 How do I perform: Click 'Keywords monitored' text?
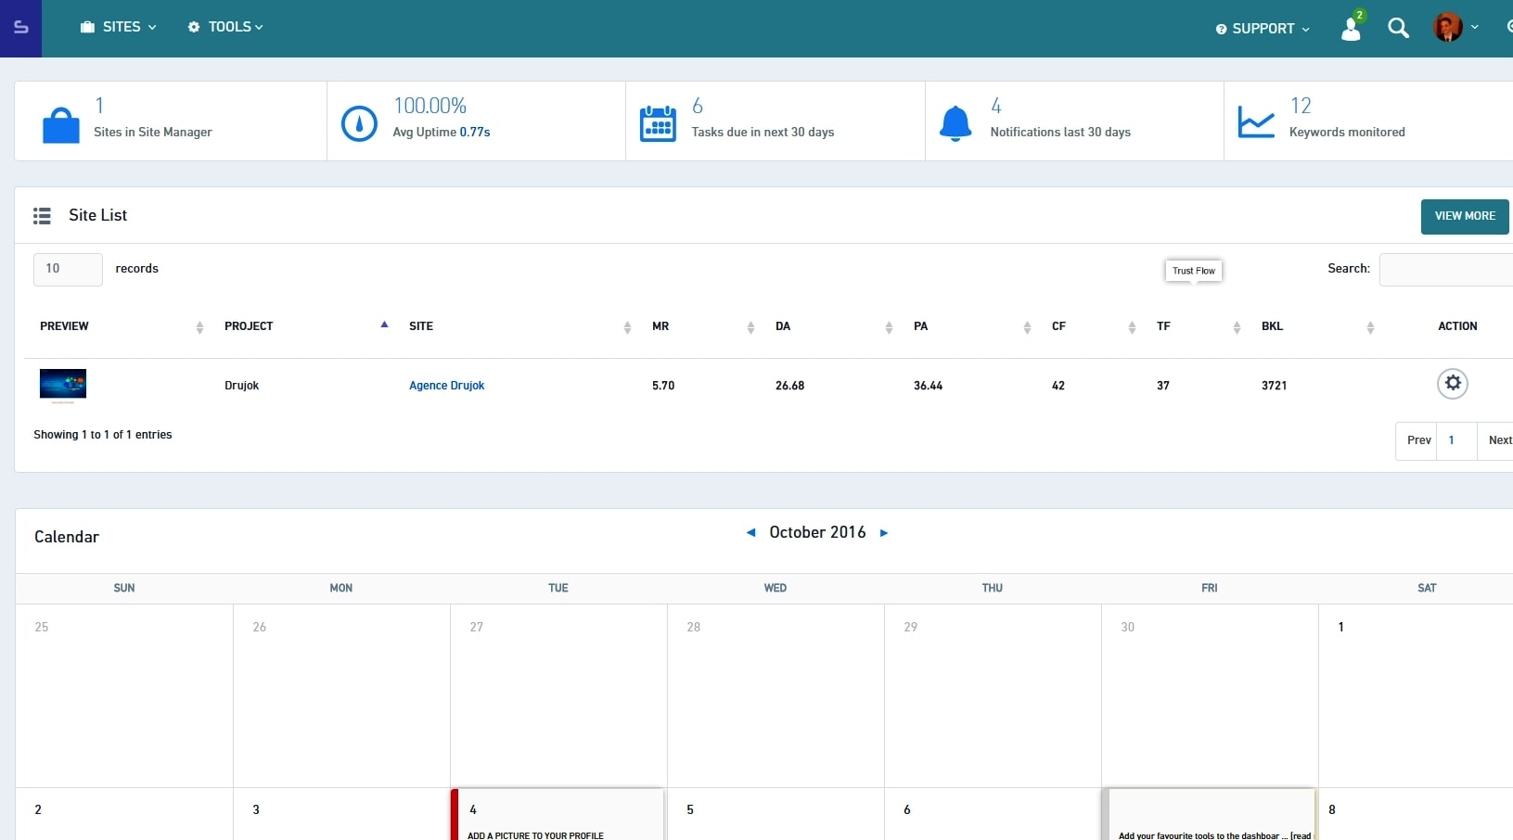(x=1347, y=133)
